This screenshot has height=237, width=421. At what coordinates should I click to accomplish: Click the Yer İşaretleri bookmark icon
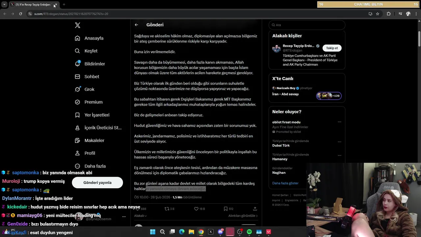point(77,115)
